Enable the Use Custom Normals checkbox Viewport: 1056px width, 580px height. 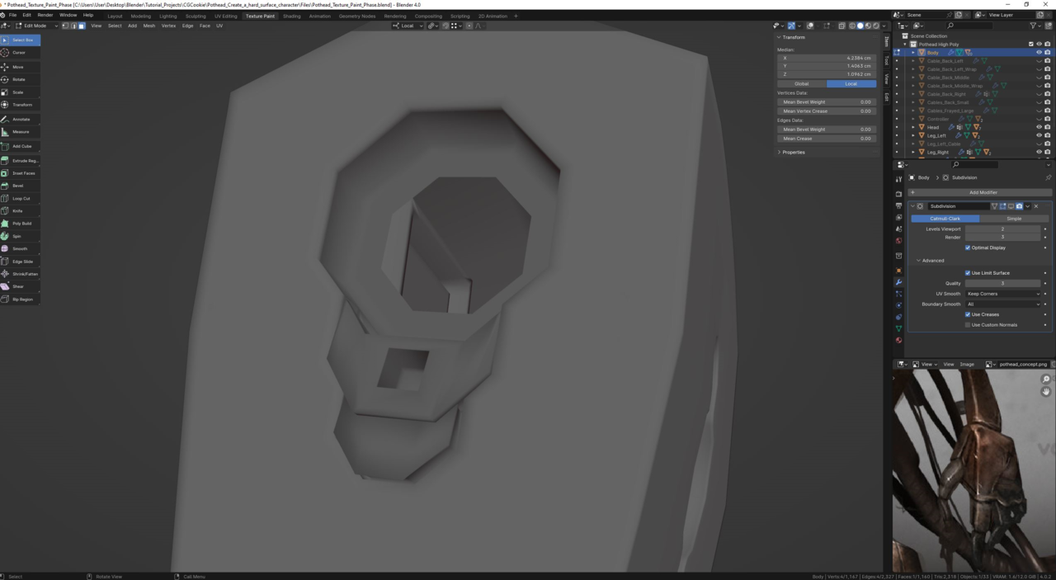click(x=968, y=325)
